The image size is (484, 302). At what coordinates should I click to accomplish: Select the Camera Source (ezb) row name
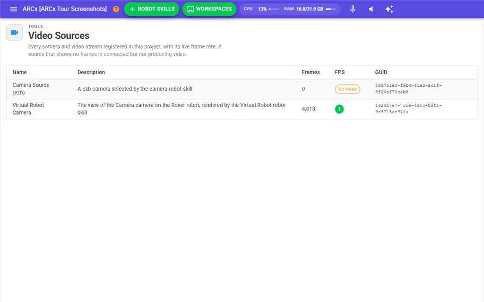point(31,89)
